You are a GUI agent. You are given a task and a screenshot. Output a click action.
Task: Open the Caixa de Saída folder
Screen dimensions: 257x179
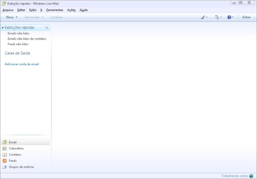[x=17, y=53]
